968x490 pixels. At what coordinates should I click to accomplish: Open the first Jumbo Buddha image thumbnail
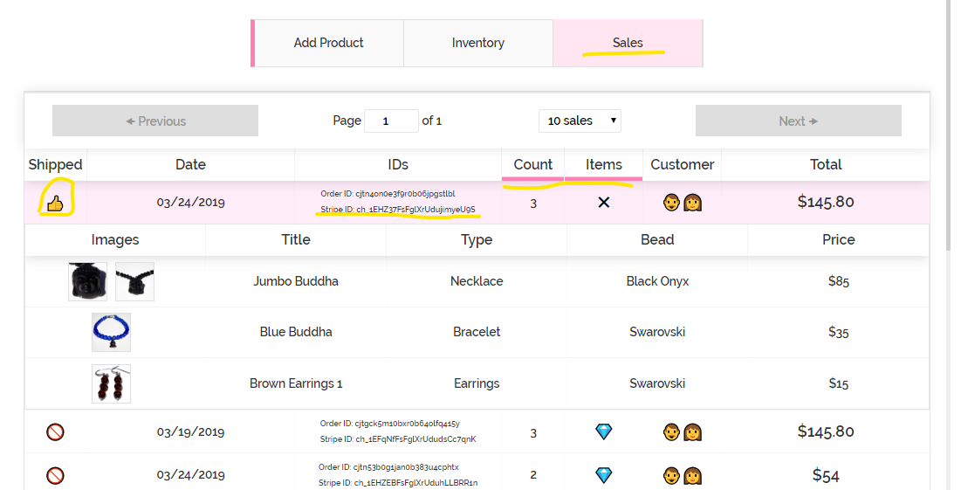click(x=88, y=281)
